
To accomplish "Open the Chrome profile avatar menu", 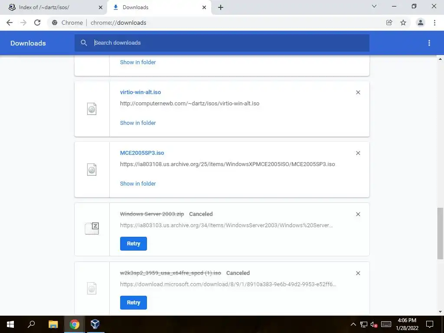I will (421, 23).
